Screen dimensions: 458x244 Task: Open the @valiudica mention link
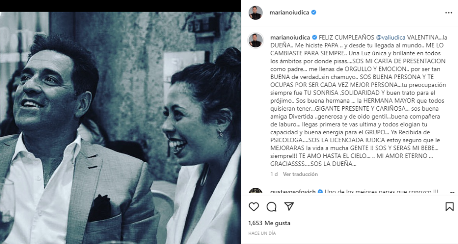pyautogui.click(x=390, y=37)
